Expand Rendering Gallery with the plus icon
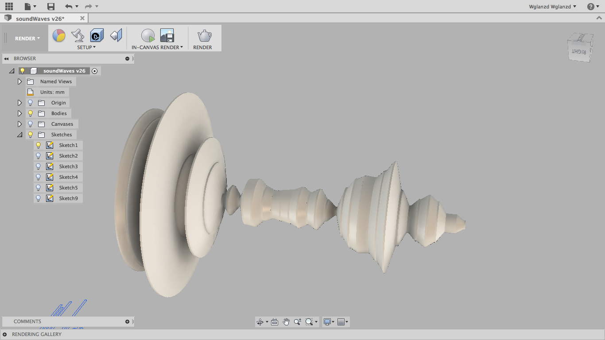 5,334
